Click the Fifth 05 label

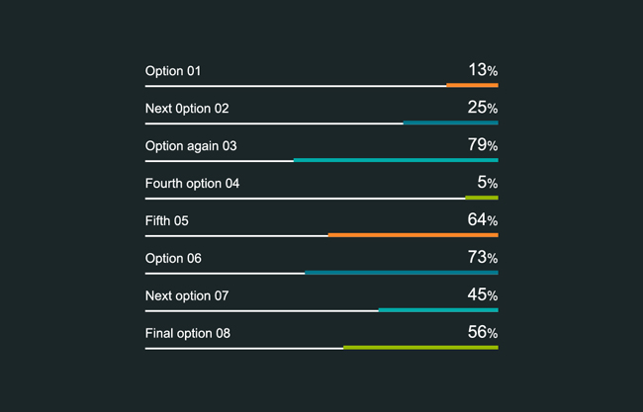point(166,220)
